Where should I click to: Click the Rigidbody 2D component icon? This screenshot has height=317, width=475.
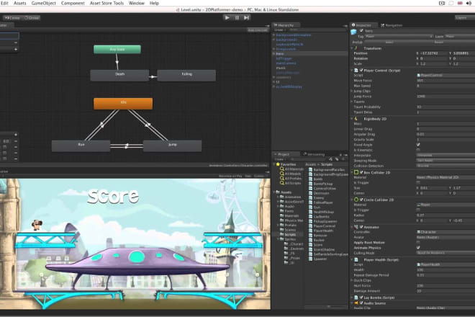[x=356, y=119]
